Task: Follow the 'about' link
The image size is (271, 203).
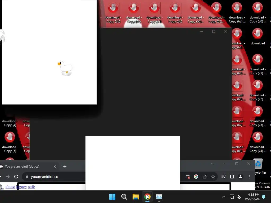Action: pos(10,187)
